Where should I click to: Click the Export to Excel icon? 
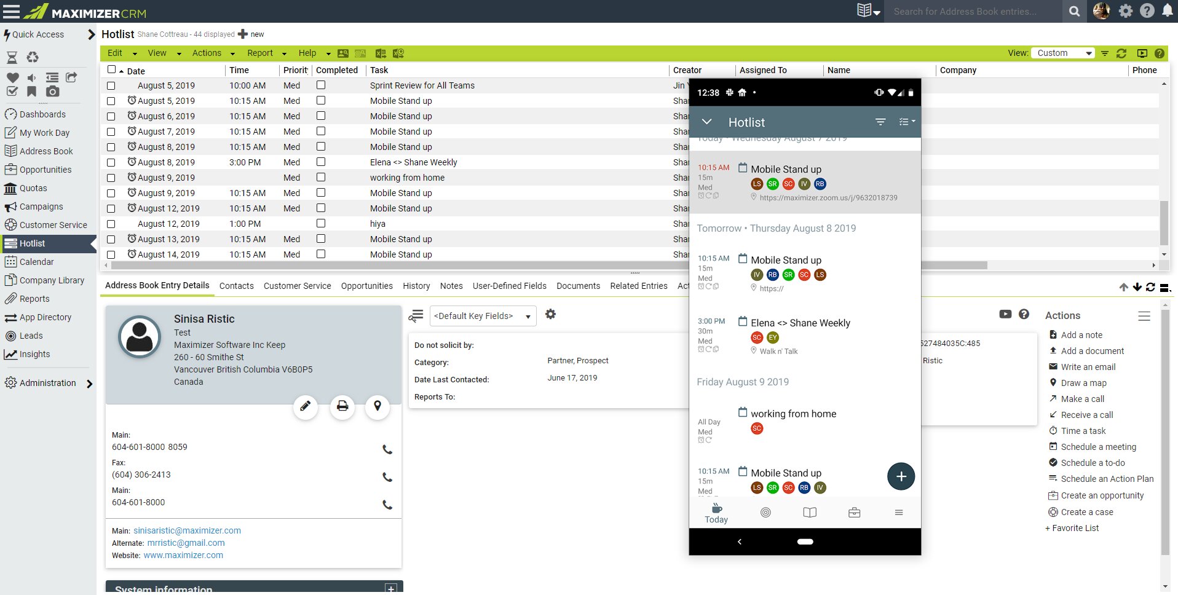(x=381, y=53)
